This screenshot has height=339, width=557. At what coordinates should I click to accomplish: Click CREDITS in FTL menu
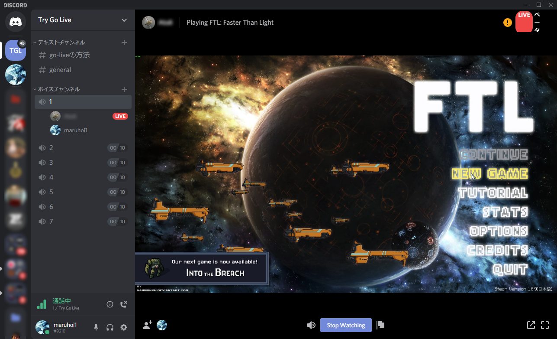pos(498,250)
